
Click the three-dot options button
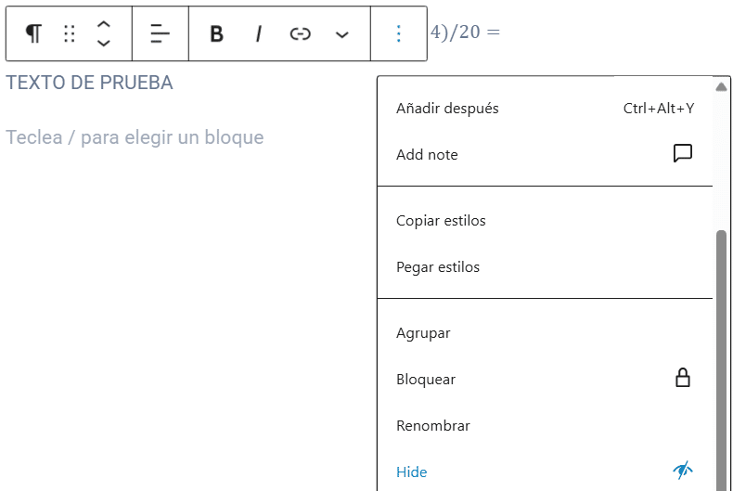[x=399, y=34]
